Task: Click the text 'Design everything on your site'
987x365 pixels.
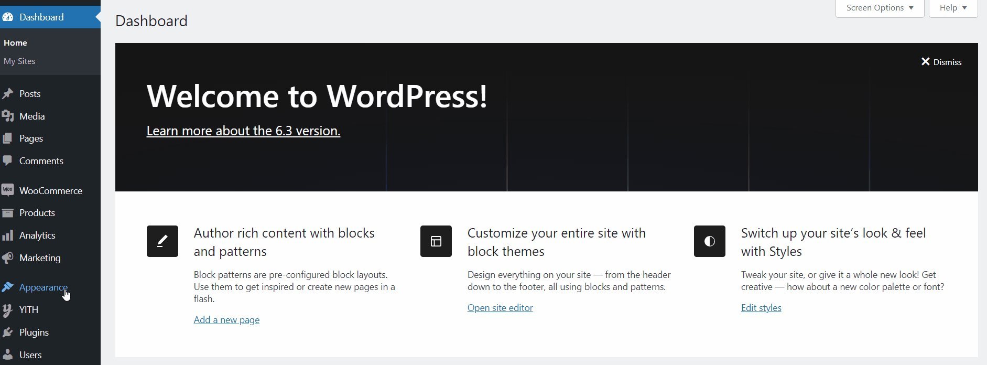Action: [x=529, y=275]
